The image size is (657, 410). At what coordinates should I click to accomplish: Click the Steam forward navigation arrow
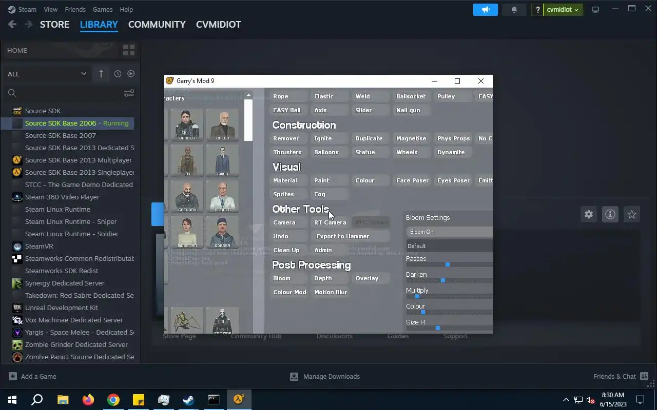pos(29,24)
